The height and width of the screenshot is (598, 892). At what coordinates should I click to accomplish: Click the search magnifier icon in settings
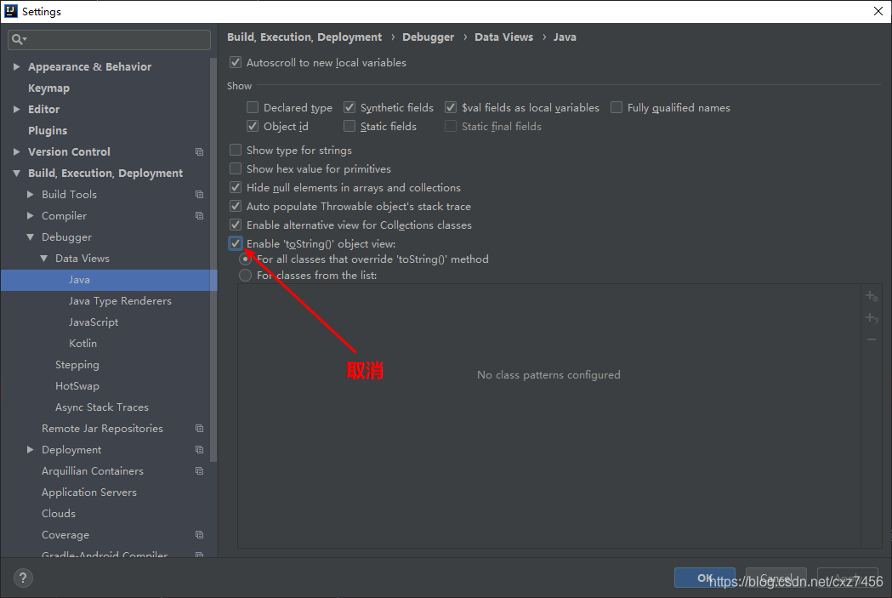coord(19,39)
